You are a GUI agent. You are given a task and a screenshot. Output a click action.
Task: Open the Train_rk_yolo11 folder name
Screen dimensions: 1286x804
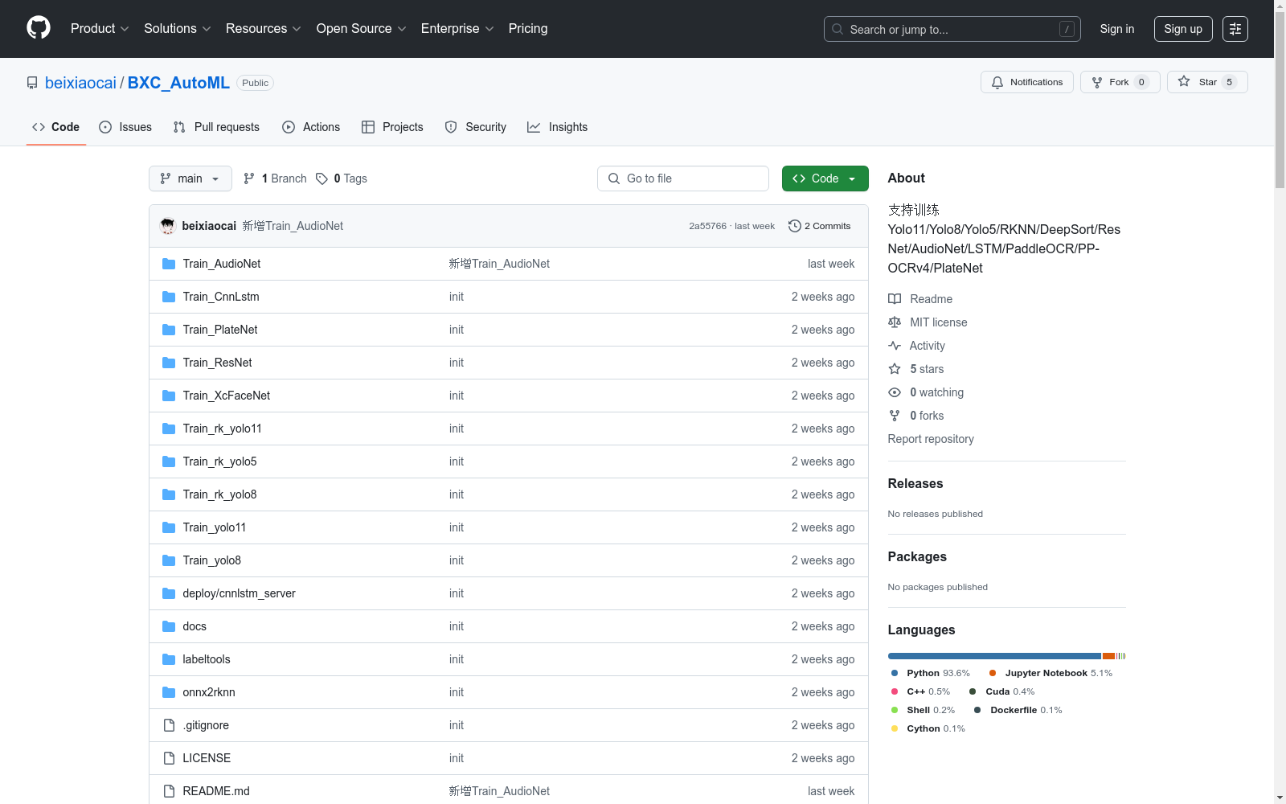222,429
